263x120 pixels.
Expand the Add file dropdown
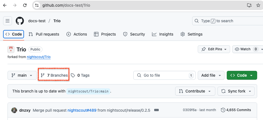(211, 75)
